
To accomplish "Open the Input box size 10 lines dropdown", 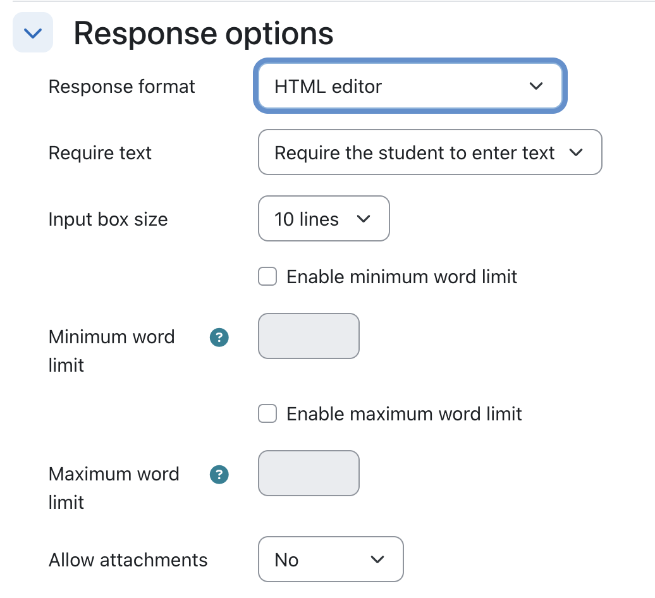I will click(324, 219).
